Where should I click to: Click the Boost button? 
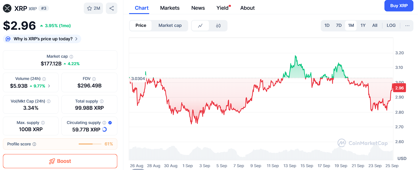tap(60, 161)
